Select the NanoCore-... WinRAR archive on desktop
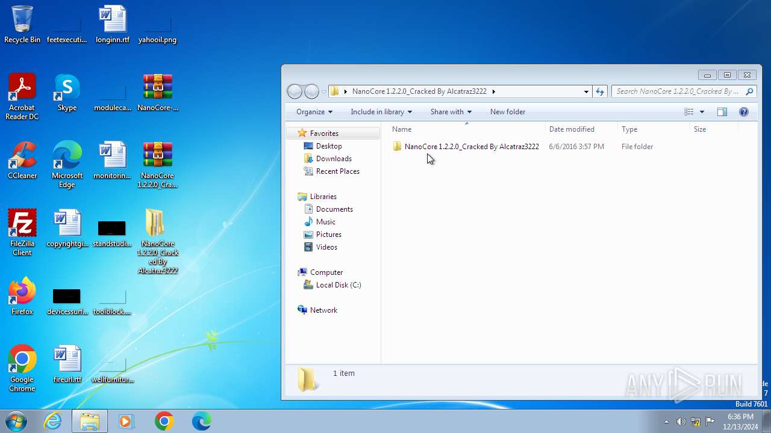The height and width of the screenshot is (433, 771). 158,92
